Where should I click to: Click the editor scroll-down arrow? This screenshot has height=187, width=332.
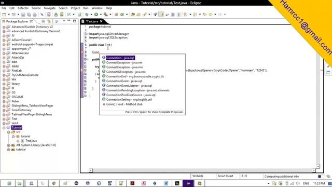[x=318, y=166]
